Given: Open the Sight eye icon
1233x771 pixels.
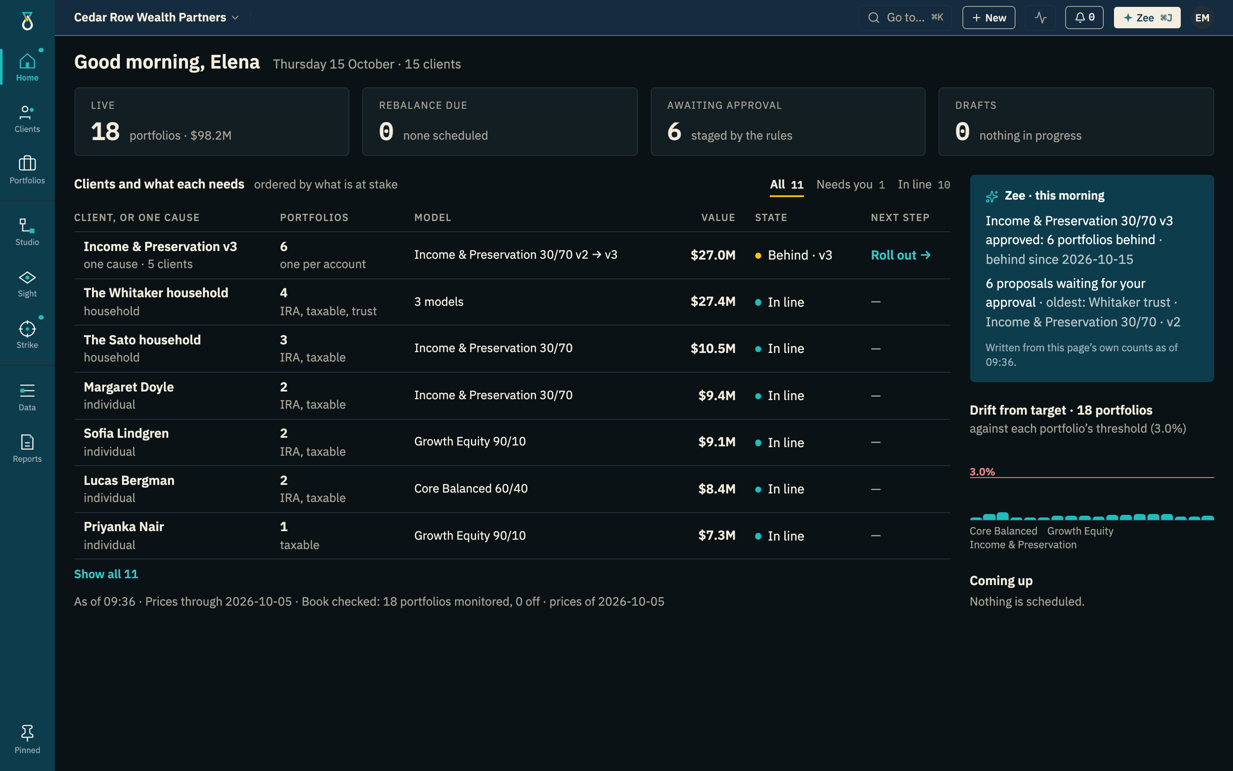Looking at the screenshot, I should (x=27, y=283).
